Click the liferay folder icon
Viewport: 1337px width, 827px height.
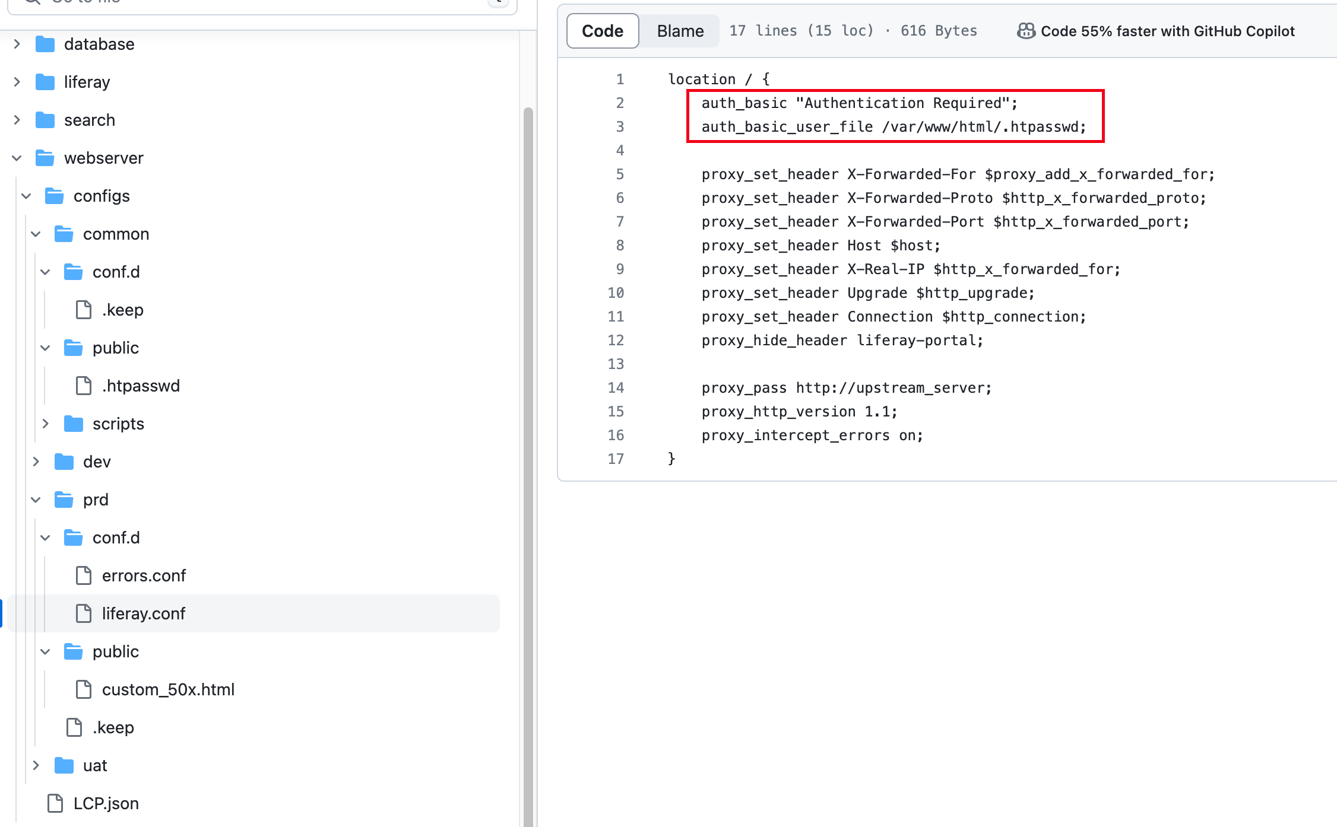[45, 82]
